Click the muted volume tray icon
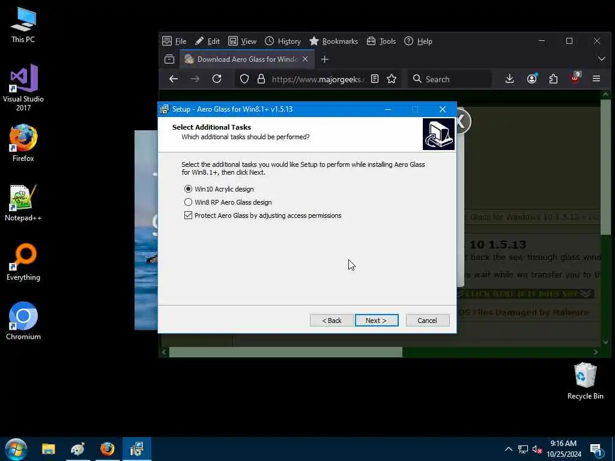The height and width of the screenshot is (461, 615). click(x=537, y=449)
